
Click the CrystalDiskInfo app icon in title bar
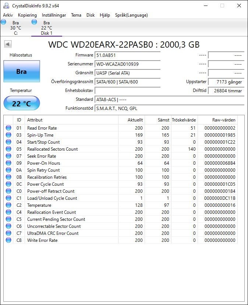[6, 6]
